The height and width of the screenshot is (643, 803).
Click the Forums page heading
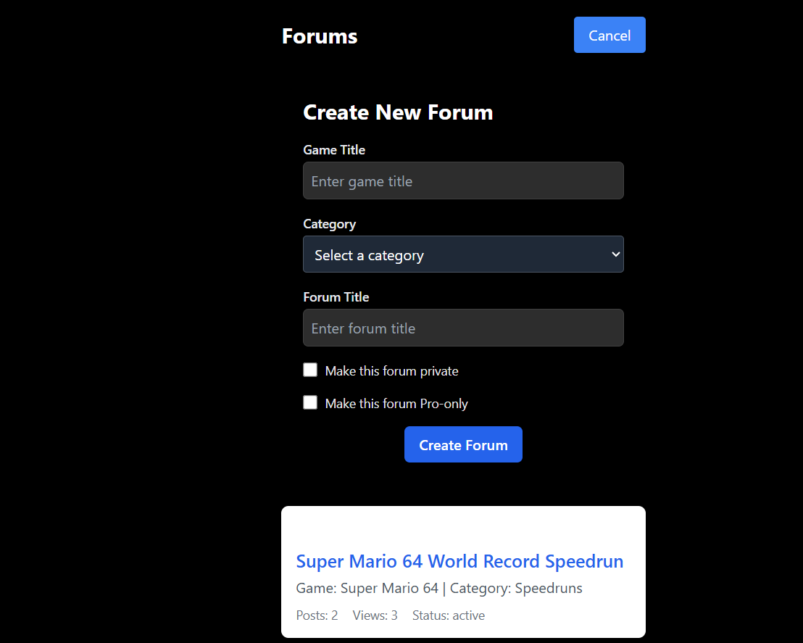pos(320,36)
